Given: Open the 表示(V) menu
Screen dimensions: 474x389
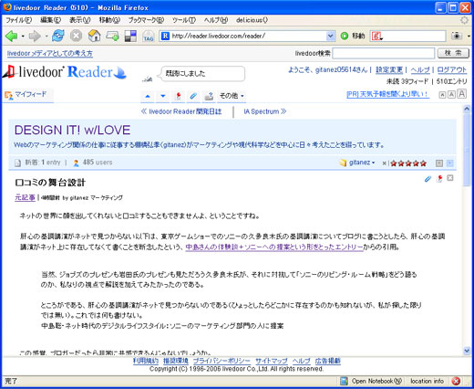Looking at the screenshot, I should tap(80, 20).
